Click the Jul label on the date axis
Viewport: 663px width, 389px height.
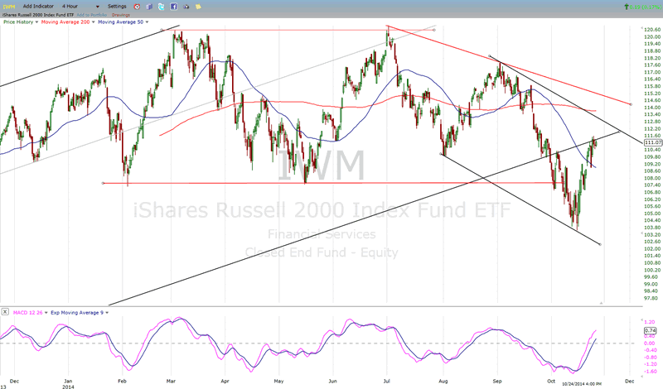pyautogui.click(x=386, y=381)
